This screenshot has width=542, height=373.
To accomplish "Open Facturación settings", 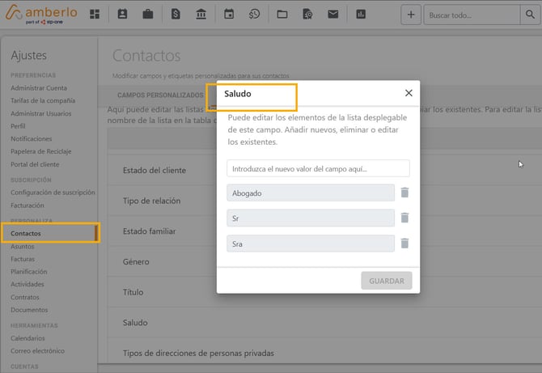I will [x=28, y=205].
